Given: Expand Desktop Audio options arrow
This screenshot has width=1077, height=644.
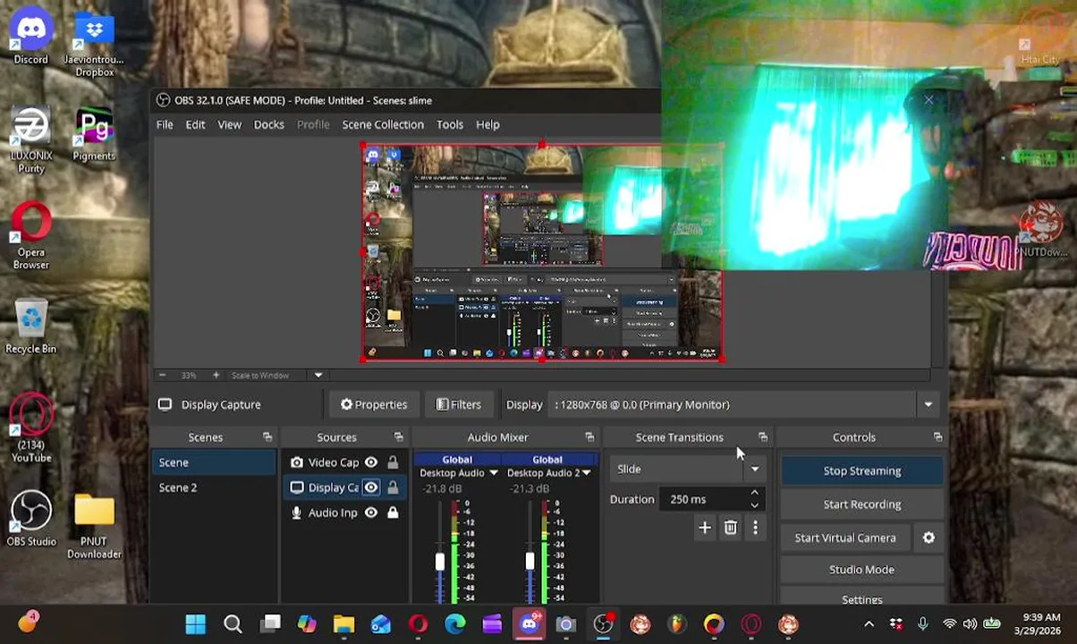Looking at the screenshot, I should coord(493,473).
